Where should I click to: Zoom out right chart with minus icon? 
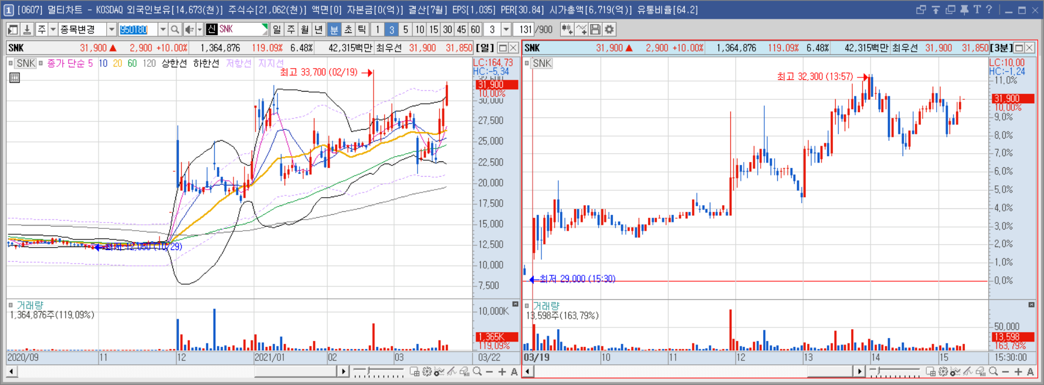(1006, 372)
